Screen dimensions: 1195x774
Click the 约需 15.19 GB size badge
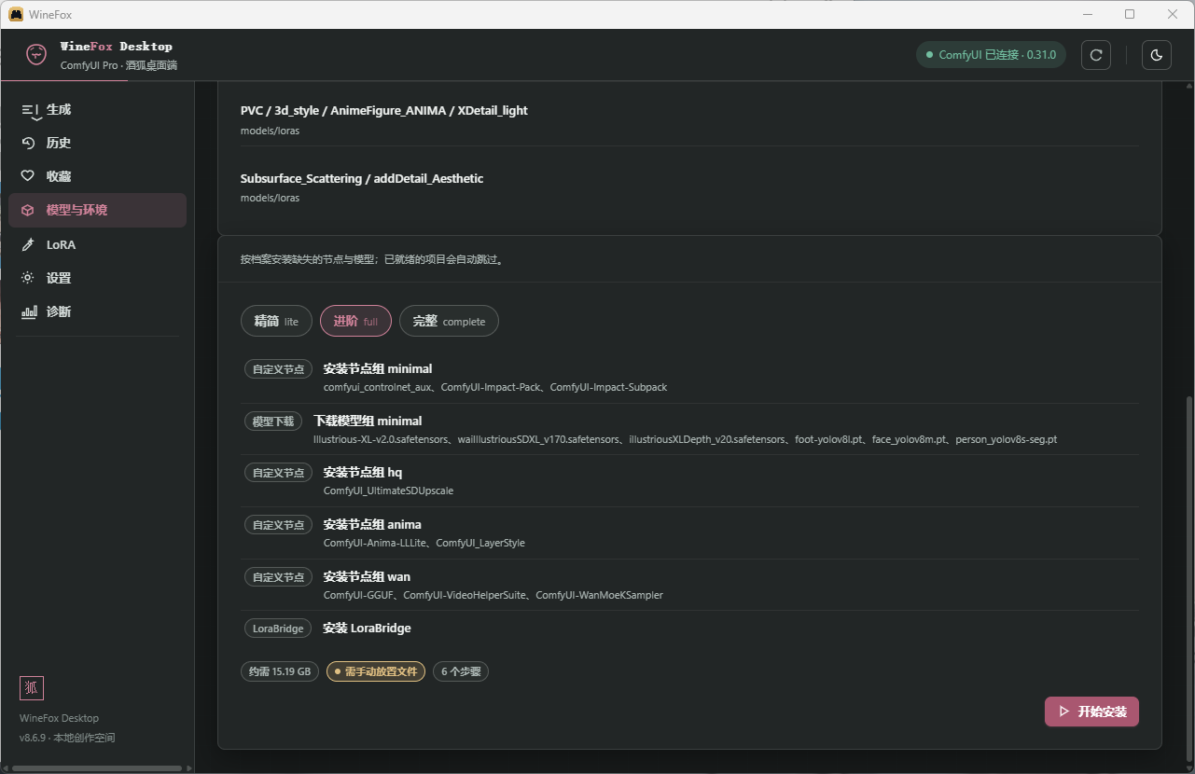280,671
